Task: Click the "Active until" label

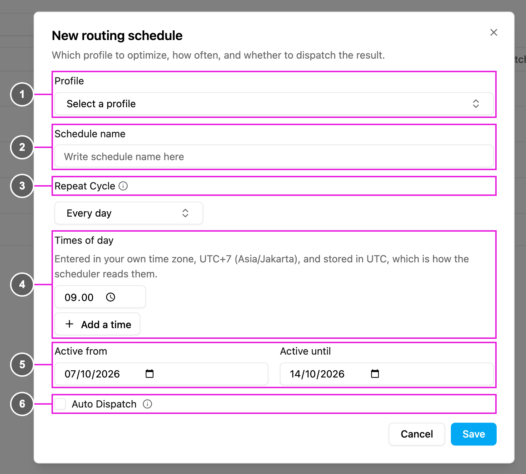Action: (x=306, y=351)
